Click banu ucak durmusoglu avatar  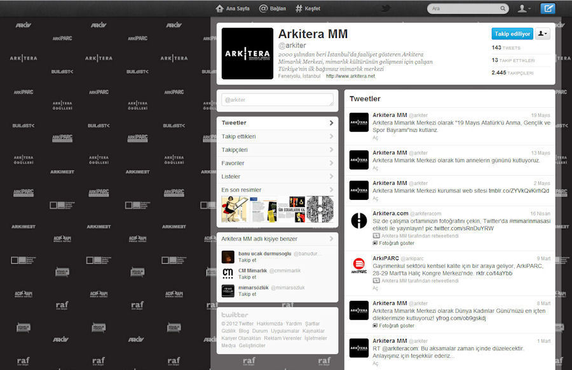(x=228, y=257)
